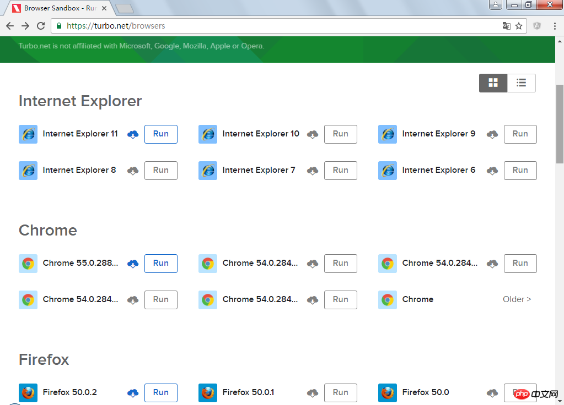Close the Browser Sandbox tab

[104, 8]
